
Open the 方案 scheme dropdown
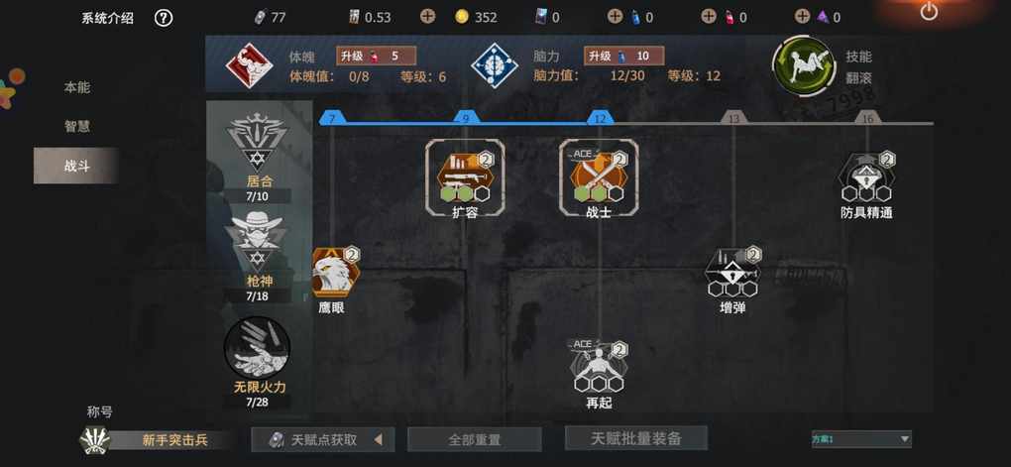(861, 439)
